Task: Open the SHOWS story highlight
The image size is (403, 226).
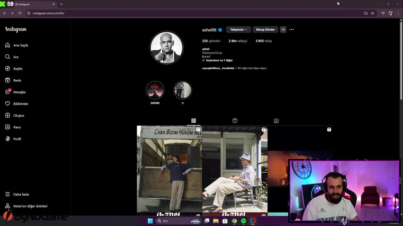Action: pyautogui.click(x=155, y=90)
